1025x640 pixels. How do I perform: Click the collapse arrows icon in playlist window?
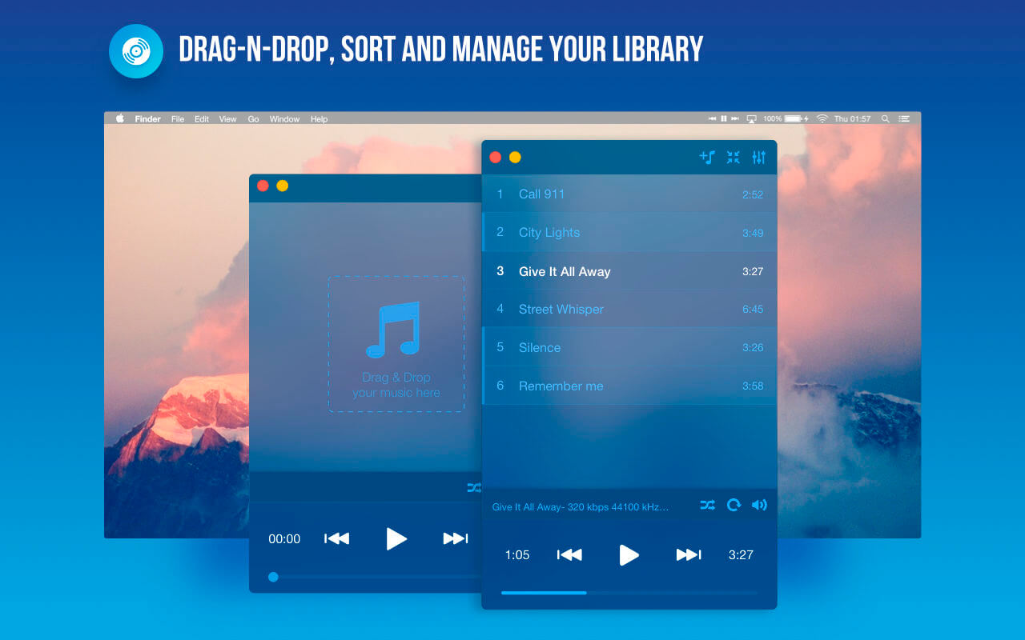click(733, 157)
